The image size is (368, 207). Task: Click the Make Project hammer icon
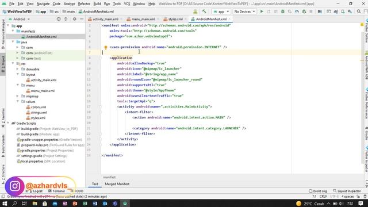coord(204,11)
